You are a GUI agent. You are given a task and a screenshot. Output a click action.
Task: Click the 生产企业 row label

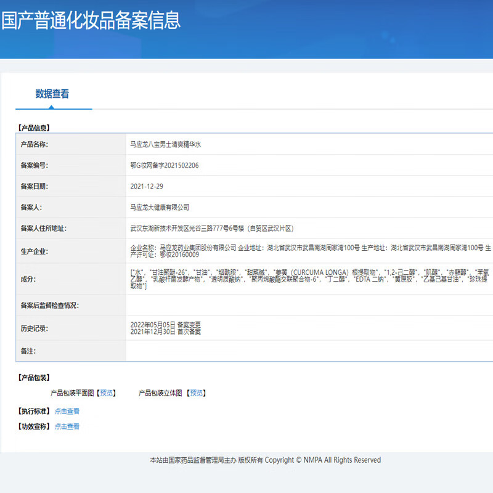(35, 251)
